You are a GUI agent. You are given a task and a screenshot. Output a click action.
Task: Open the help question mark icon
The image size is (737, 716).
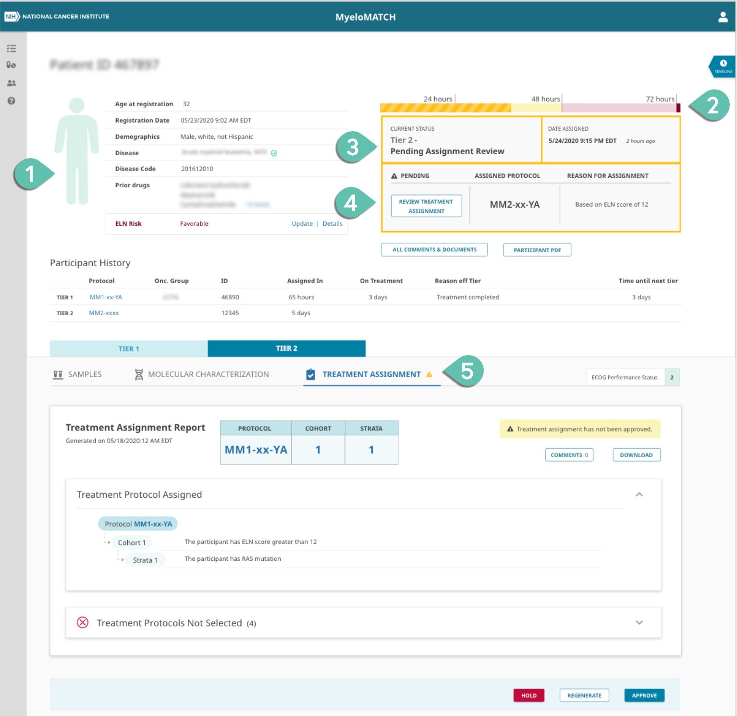[x=12, y=101]
